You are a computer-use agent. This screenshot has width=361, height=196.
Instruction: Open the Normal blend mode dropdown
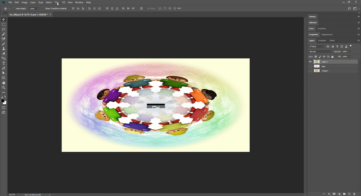tap(321, 51)
